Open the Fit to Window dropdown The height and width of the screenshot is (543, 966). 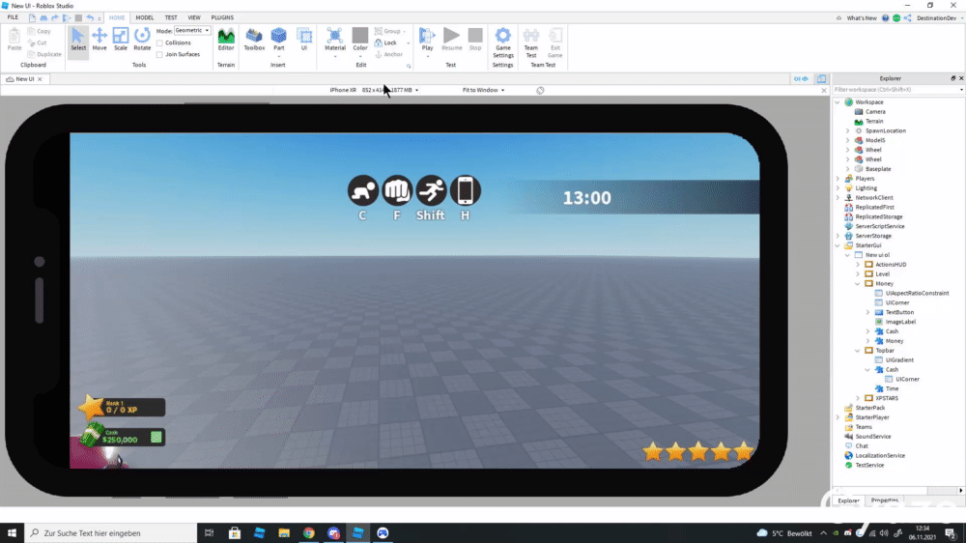pyautogui.click(x=484, y=90)
